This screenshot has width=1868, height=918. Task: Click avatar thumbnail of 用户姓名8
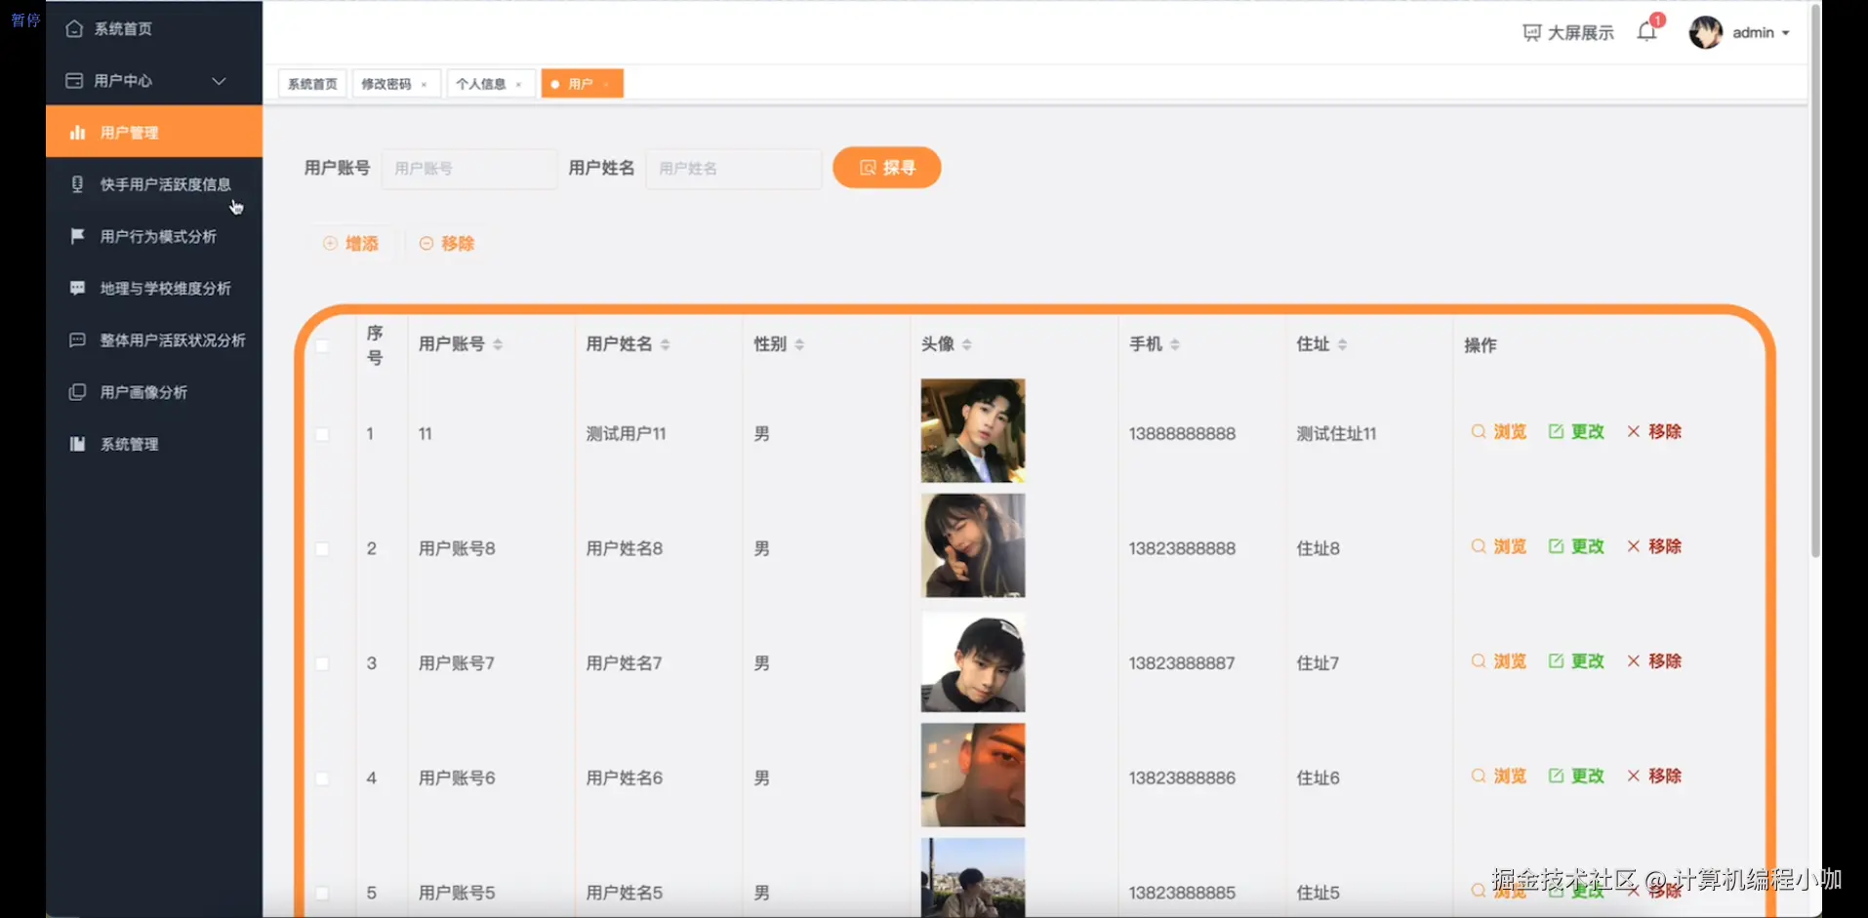[x=973, y=545]
